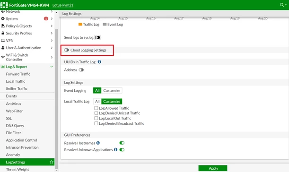Check Log Local Out Traffic

(96, 118)
